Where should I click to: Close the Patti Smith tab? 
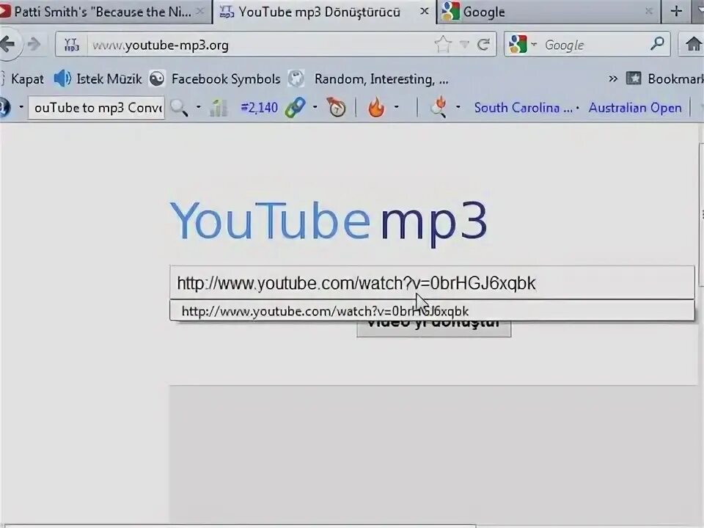tap(200, 11)
